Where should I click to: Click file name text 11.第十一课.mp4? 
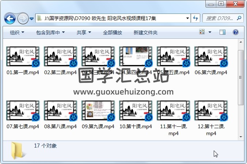coord(174,130)
